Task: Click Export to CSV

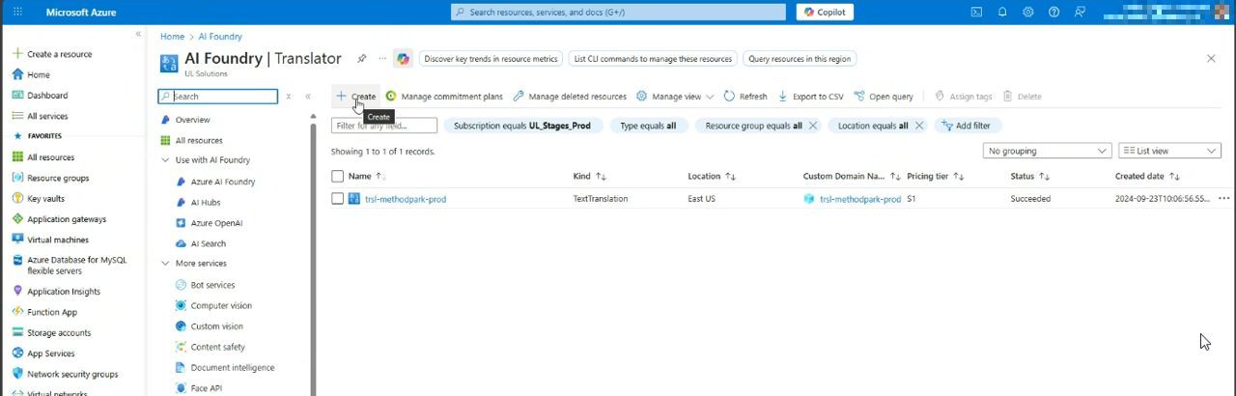Action: point(810,97)
